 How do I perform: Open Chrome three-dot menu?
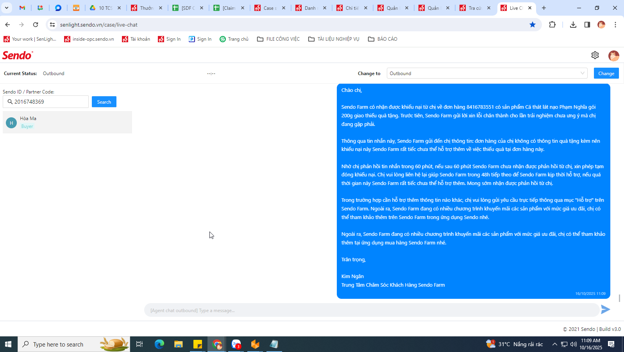click(615, 25)
